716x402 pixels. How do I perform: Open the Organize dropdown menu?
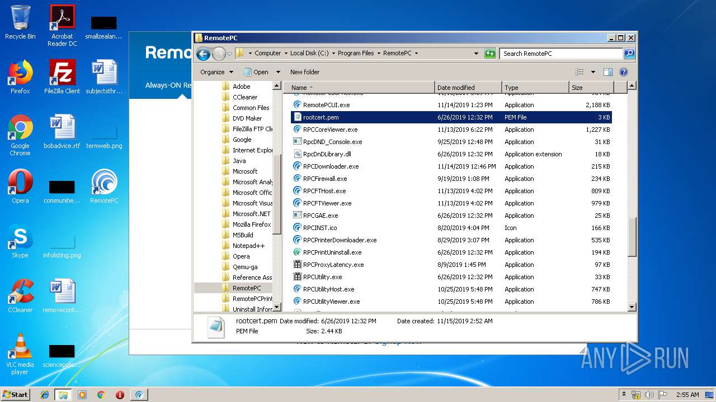click(x=217, y=72)
